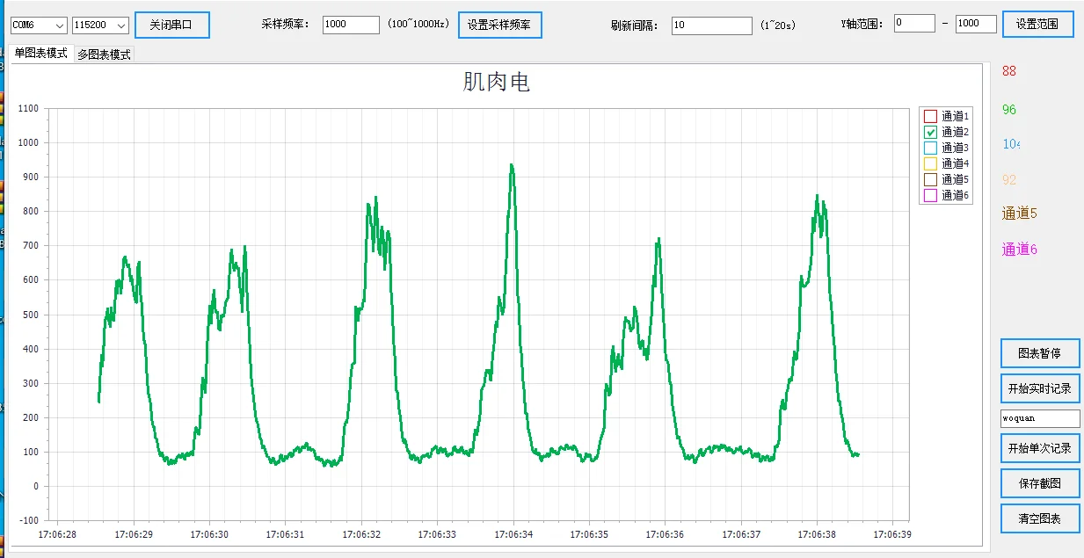This screenshot has width=1084, height=558.
Task: Enable the 通道5 checkbox in the legend
Action: pyautogui.click(x=931, y=179)
